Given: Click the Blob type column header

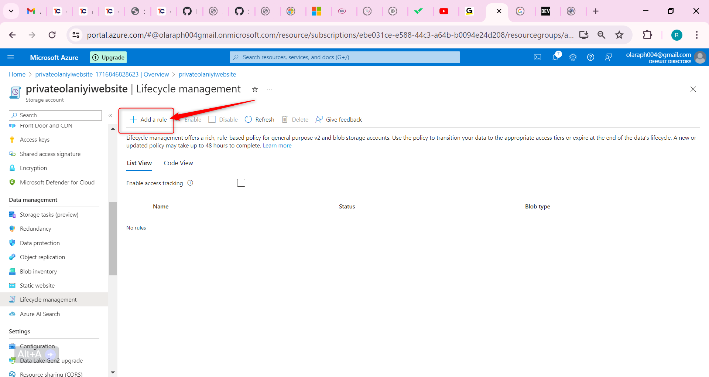Looking at the screenshot, I should (538, 207).
